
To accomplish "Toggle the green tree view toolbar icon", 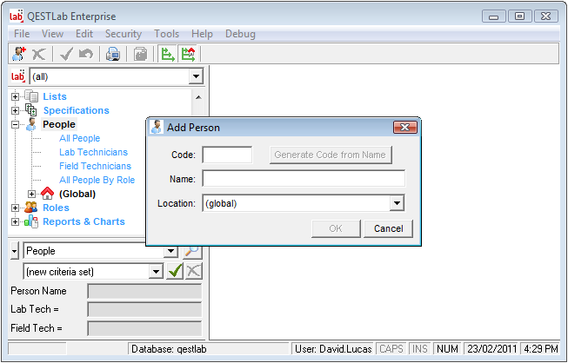I will (167, 54).
